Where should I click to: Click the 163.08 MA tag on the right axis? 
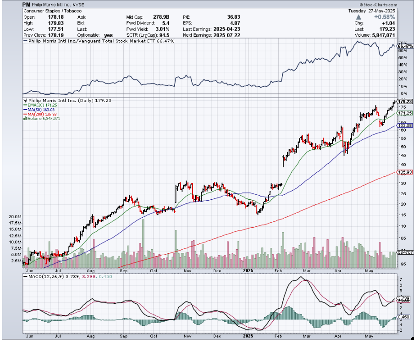click(x=405, y=126)
